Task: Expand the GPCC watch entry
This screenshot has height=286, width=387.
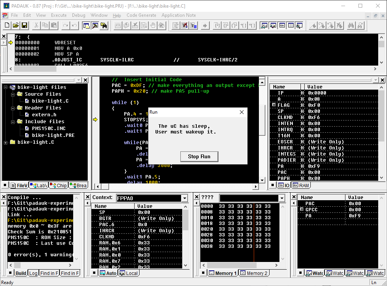Action: point(301,209)
